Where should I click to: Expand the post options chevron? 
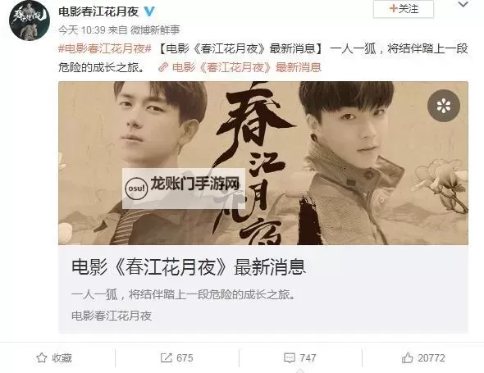click(463, 5)
